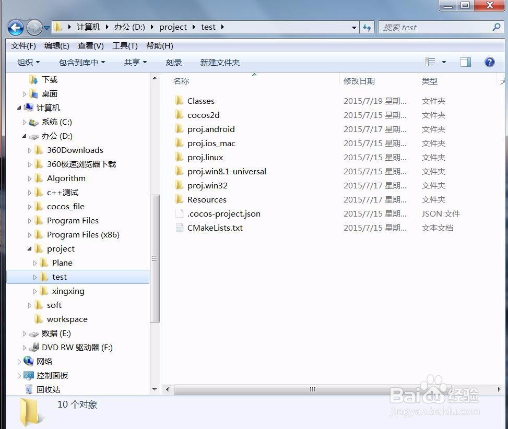
Task: Select the proj.win32 folder icon
Action: tap(179, 185)
